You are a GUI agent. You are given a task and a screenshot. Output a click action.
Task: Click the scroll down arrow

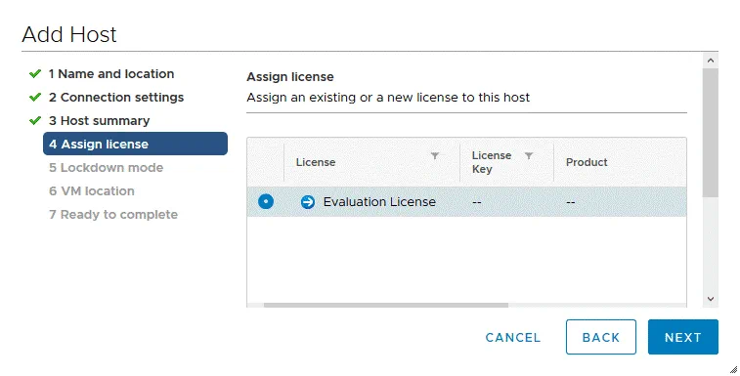[711, 299]
